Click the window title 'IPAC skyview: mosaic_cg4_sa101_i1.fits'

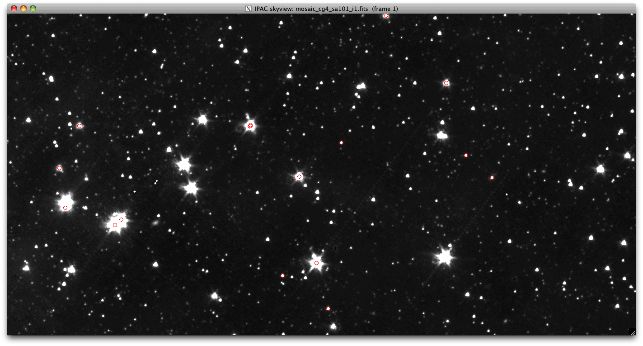[x=325, y=9]
